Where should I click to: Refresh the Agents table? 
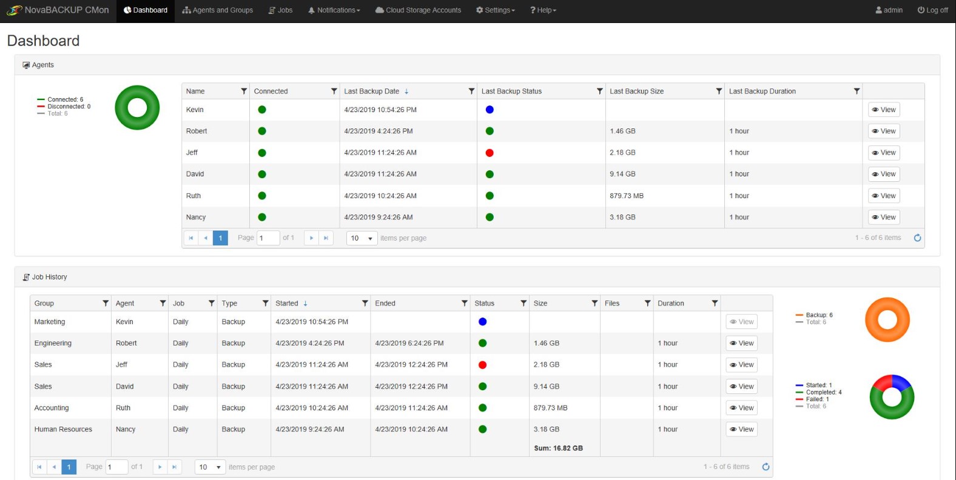917,238
